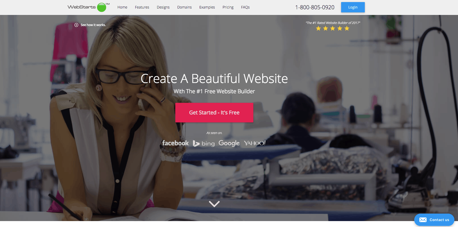Click Get Started - It's Free button

click(214, 113)
